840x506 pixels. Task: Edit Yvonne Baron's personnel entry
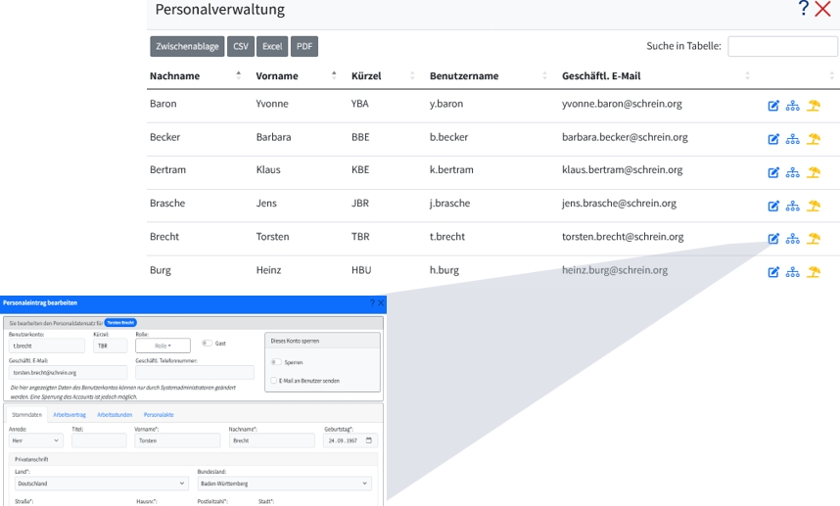click(x=773, y=105)
